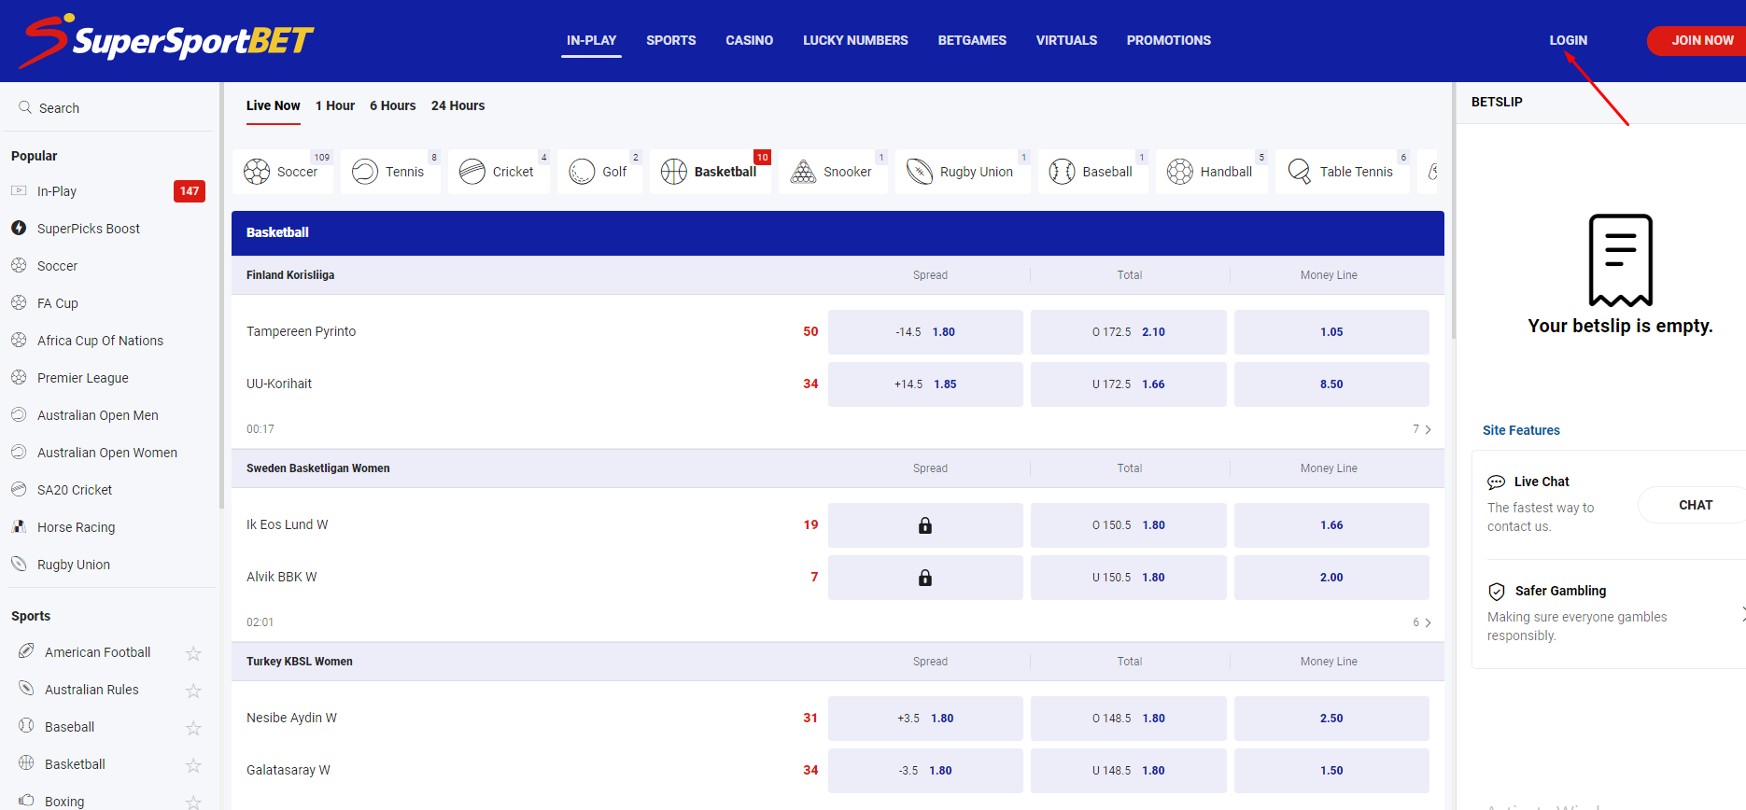
Task: Open Premier League in sidebar
Action: [x=83, y=378]
